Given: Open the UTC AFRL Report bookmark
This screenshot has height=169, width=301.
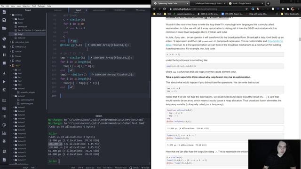Looking at the screenshot, I should click(232, 14).
